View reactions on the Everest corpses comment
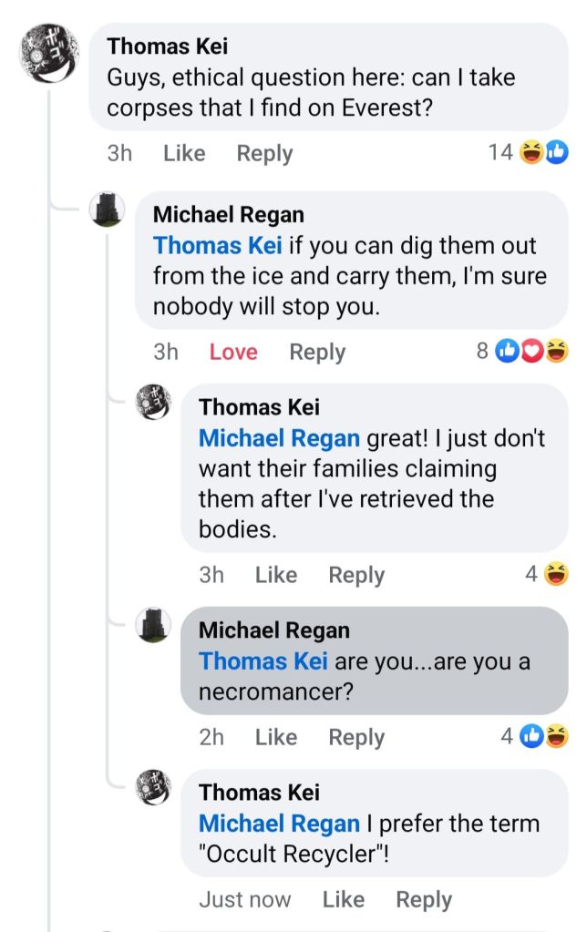Image resolution: width=587 pixels, height=932 pixels. (529, 152)
